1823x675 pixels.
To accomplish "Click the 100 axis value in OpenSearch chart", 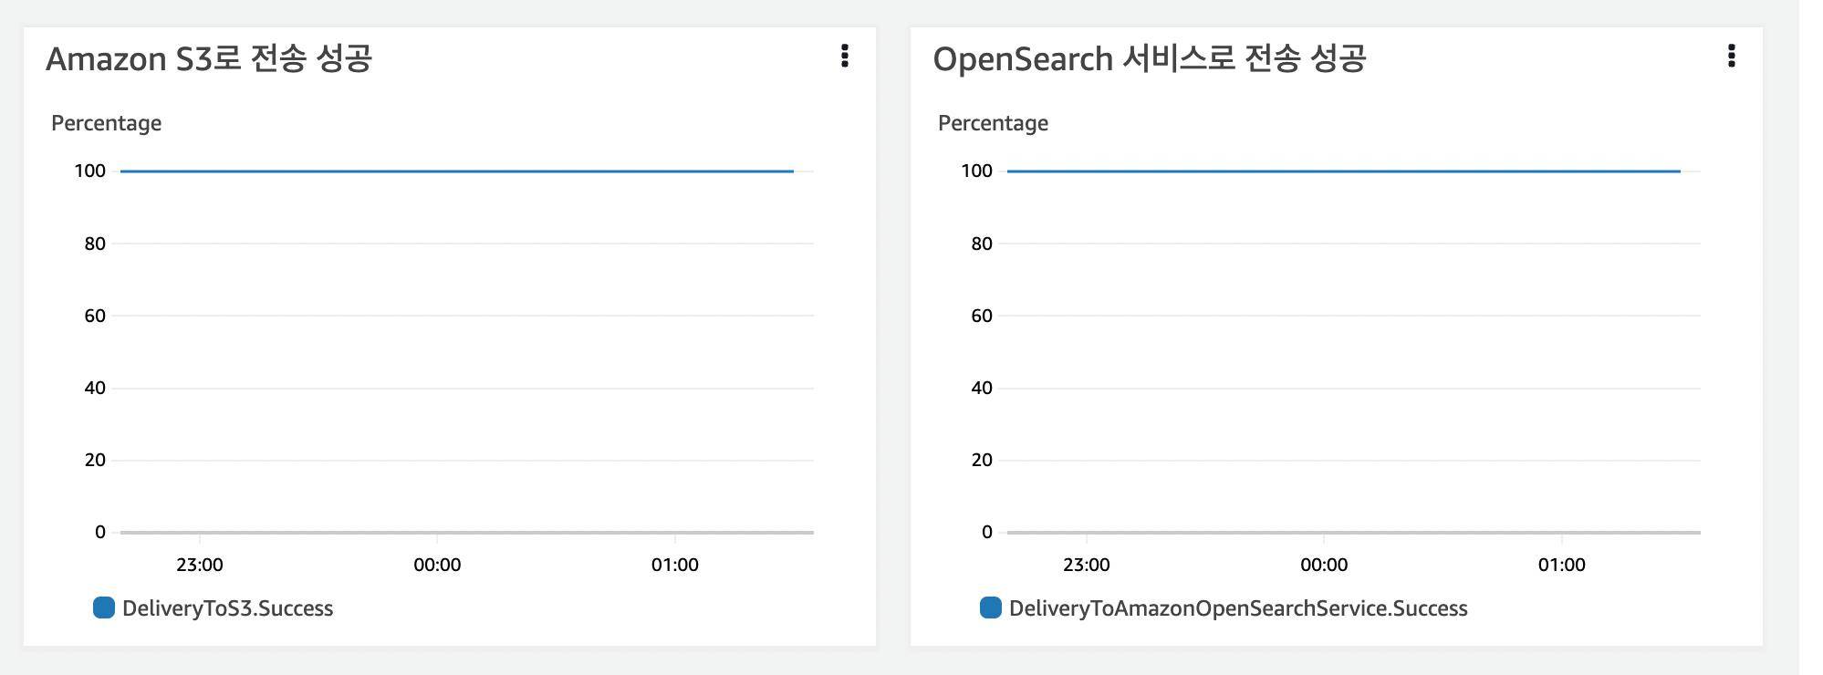I will pos(977,171).
